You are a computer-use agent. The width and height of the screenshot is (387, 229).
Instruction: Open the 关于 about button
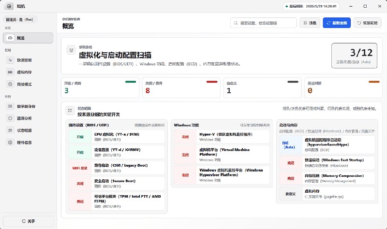coord(28,221)
